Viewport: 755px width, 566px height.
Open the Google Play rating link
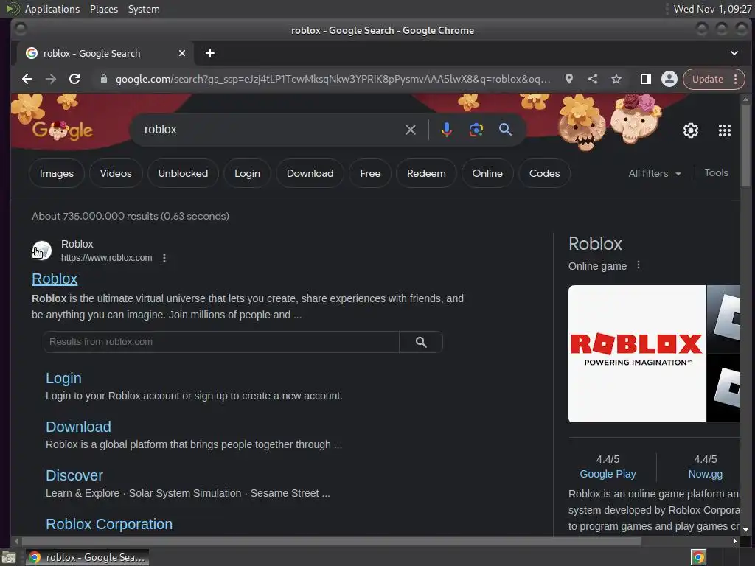(608, 474)
